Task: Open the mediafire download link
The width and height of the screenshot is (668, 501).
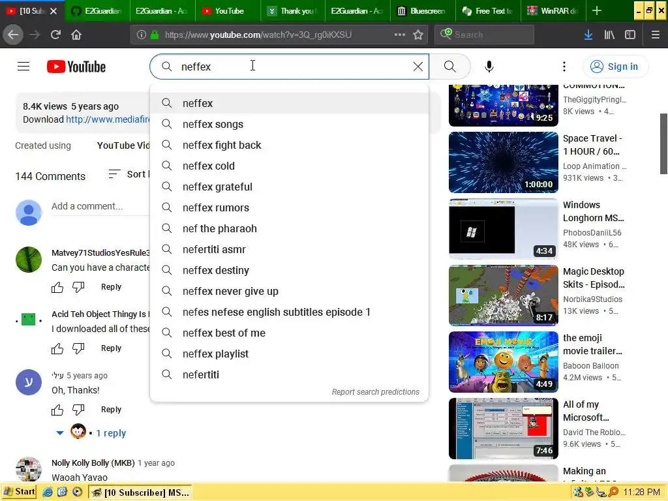Action: coord(108,119)
